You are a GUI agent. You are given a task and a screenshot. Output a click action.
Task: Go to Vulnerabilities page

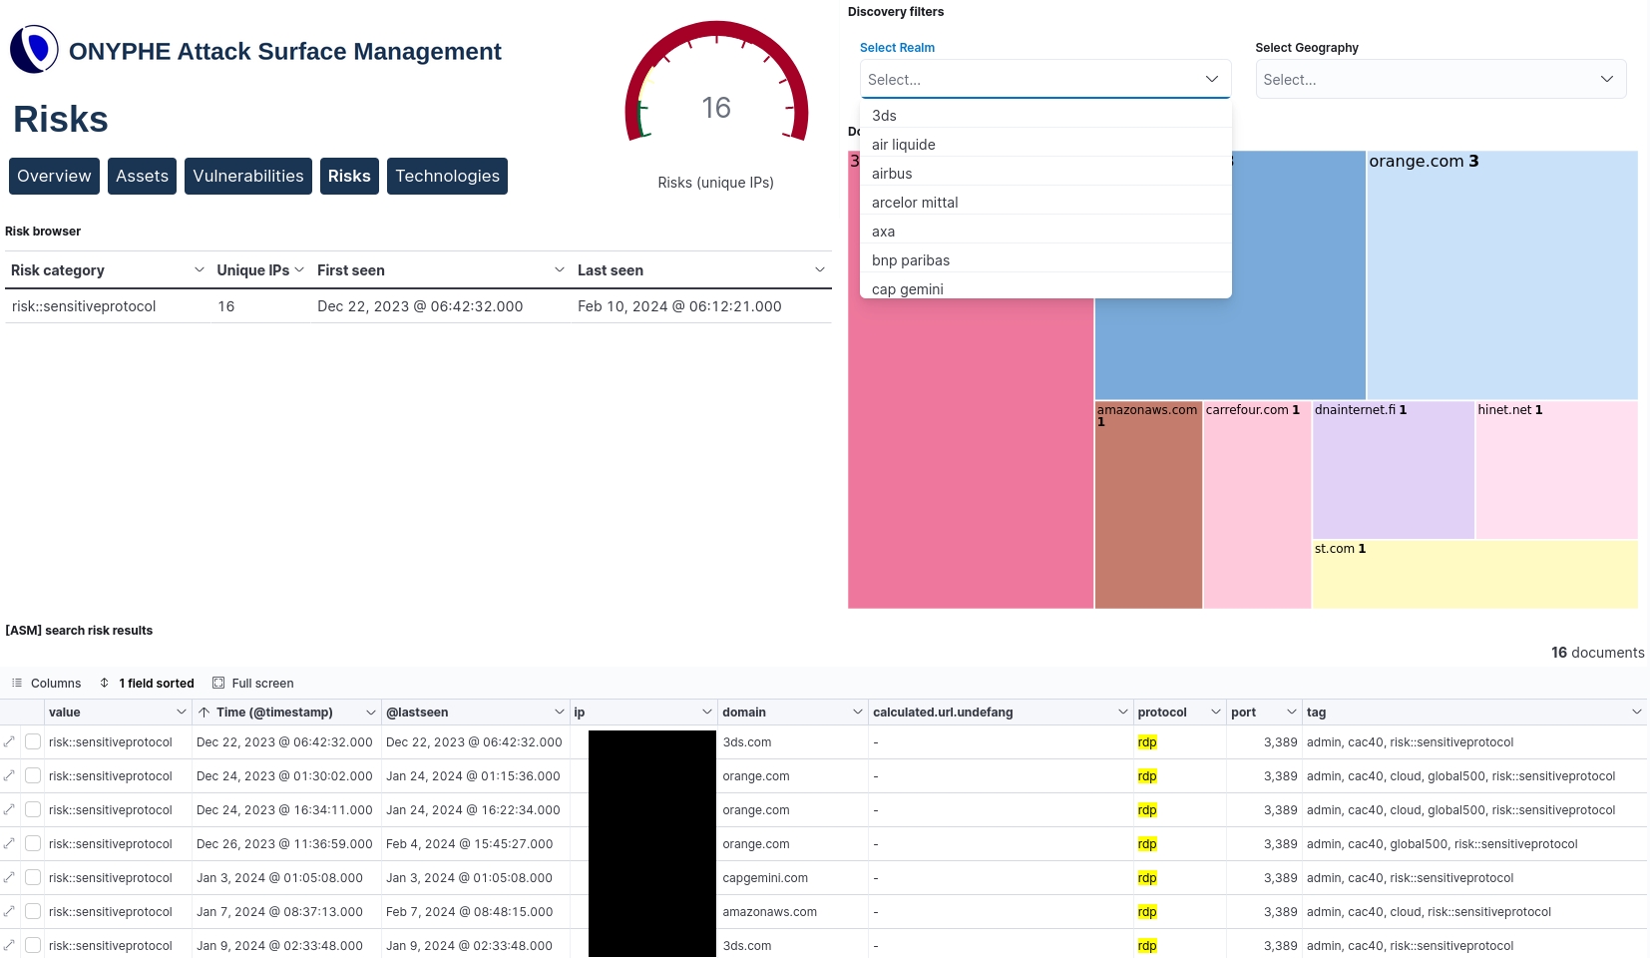click(248, 176)
